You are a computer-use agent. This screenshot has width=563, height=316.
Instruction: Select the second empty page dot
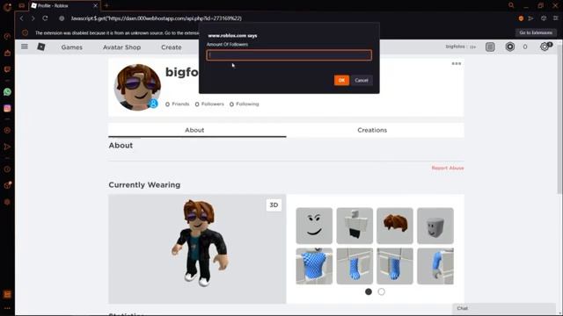[x=381, y=291]
